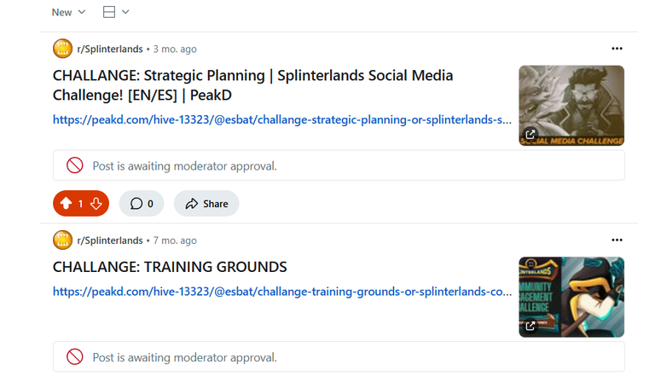
Task: Follow the peakd training-grounds URL
Action: click(x=282, y=292)
